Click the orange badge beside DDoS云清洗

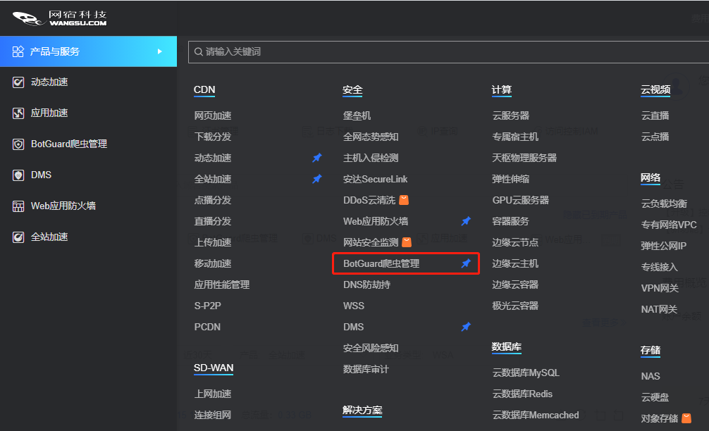point(404,200)
